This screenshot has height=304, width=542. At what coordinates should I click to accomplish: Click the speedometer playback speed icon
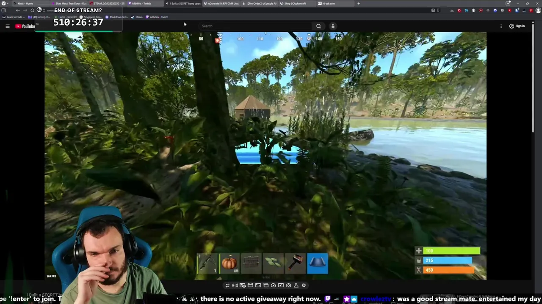pos(273,285)
